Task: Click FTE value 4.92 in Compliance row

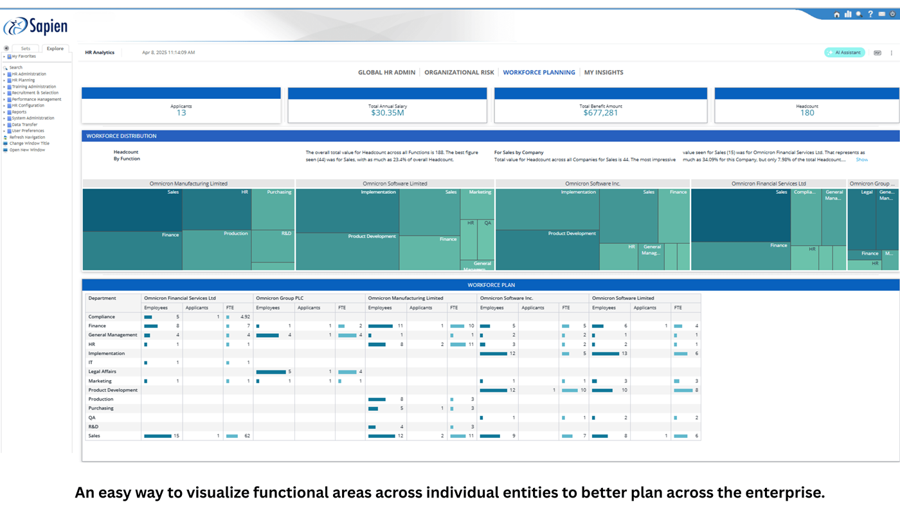Action: pyautogui.click(x=244, y=317)
